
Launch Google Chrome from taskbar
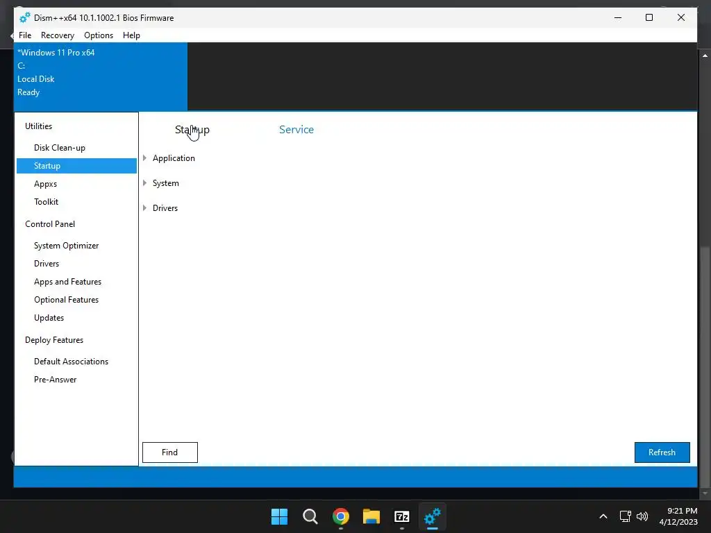340,516
